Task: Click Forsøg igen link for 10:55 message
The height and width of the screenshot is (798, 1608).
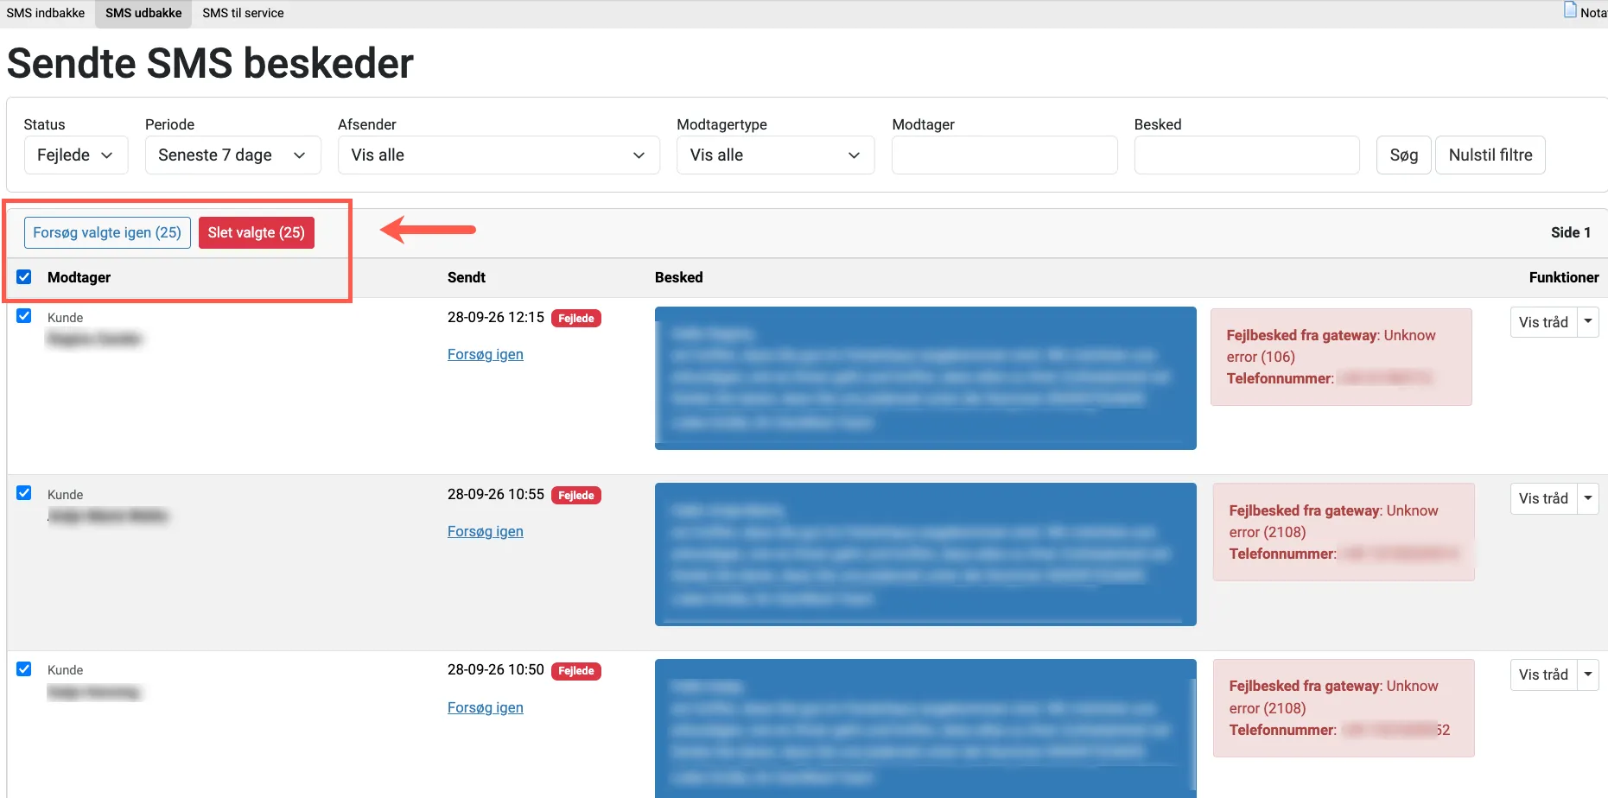Action: click(x=486, y=531)
